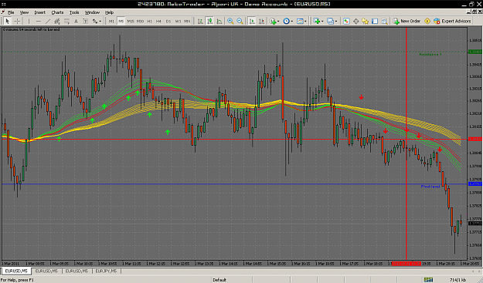This screenshot has height=283, width=483.
Task: Switch to H4 timeframe
Action: 159,21
